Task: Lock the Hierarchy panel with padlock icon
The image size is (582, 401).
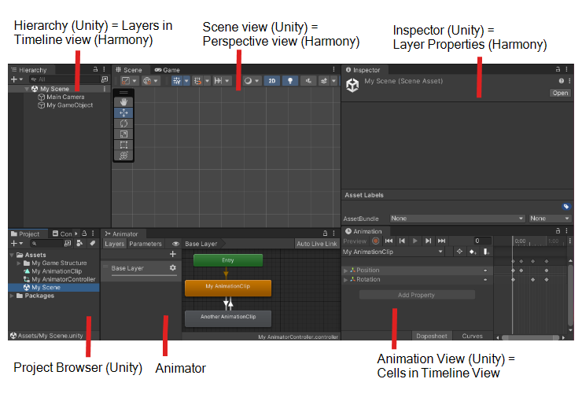Action: 95,69
